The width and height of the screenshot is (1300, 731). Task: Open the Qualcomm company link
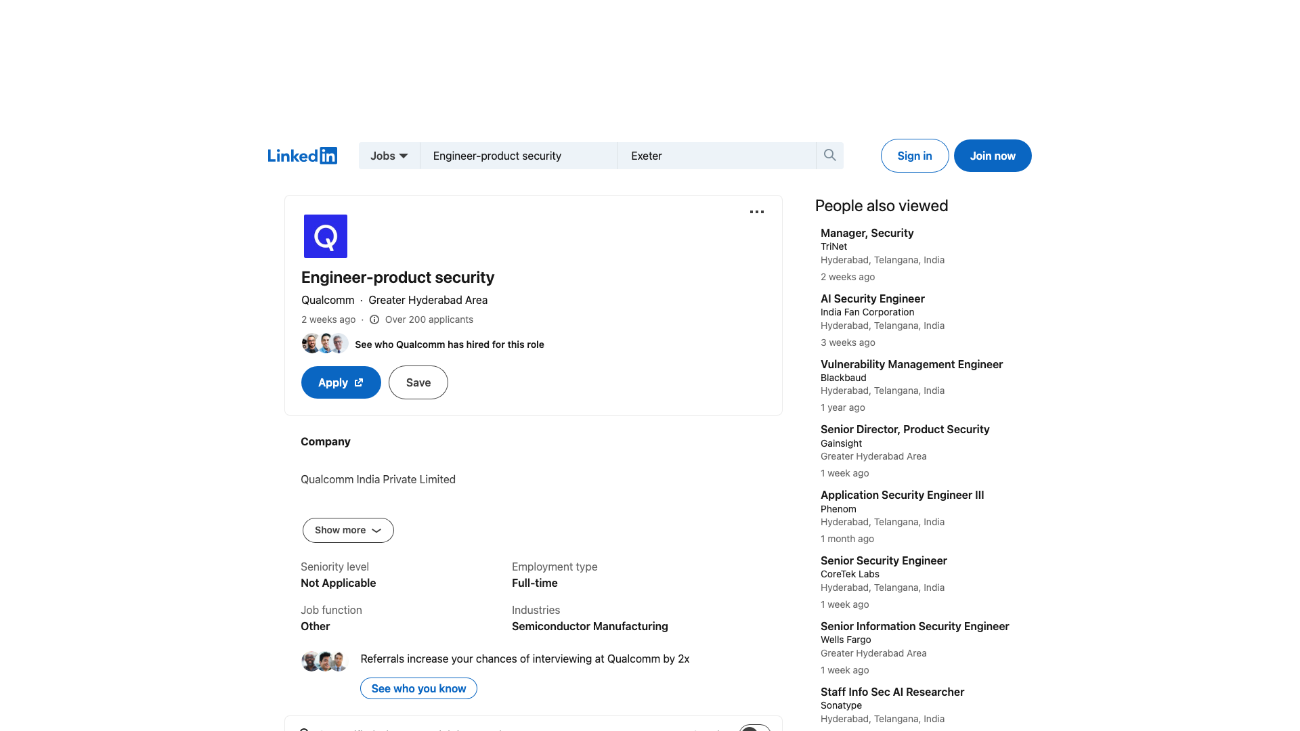pos(328,300)
